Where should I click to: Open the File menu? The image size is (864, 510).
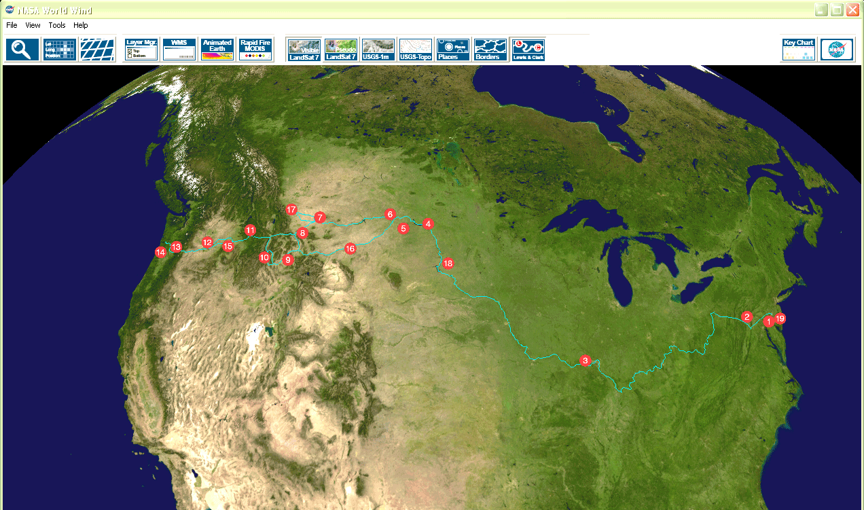coord(12,25)
